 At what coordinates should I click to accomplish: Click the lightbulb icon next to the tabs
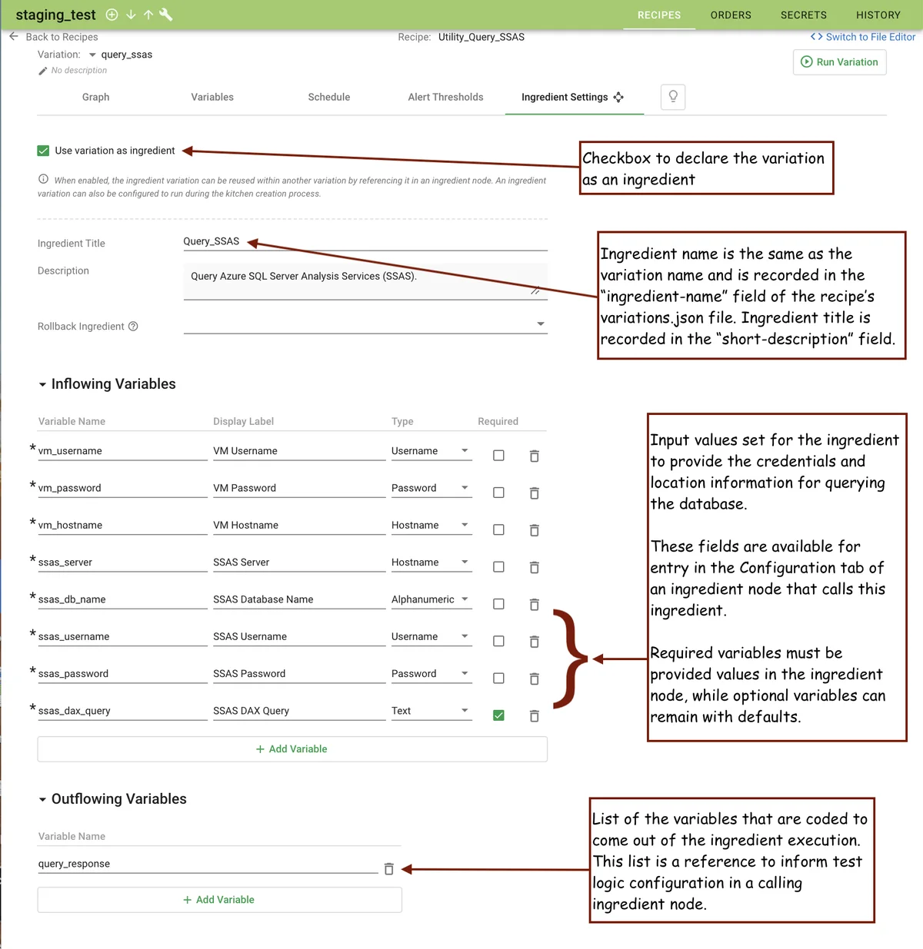click(673, 97)
